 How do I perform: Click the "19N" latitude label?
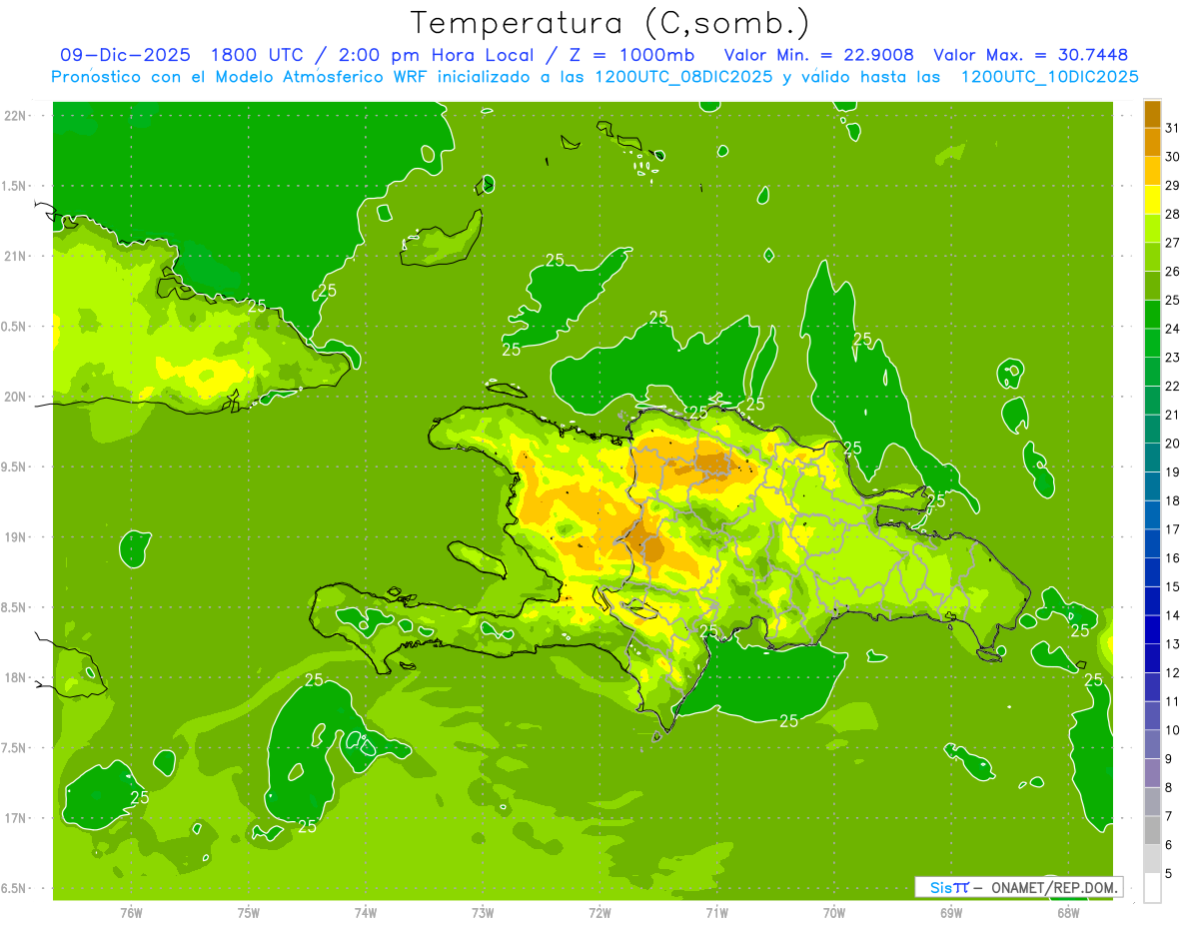pyautogui.click(x=14, y=537)
